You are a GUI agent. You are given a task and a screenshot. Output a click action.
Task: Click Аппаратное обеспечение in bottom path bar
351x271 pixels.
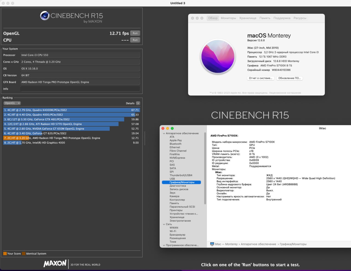[258, 244]
